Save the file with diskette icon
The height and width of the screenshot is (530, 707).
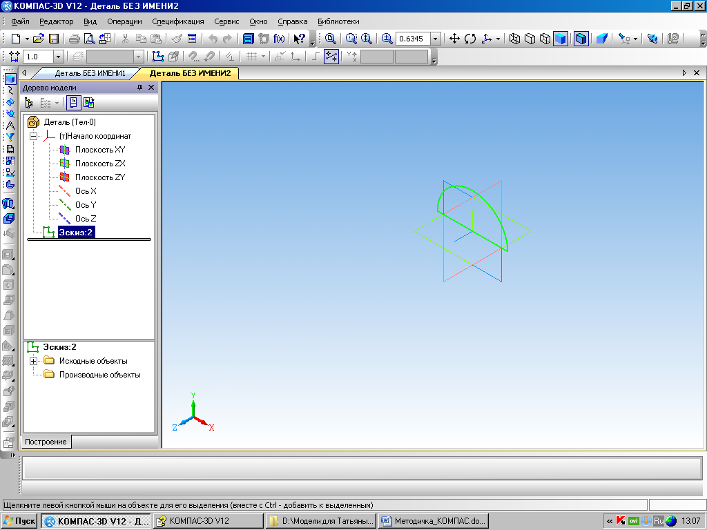coord(53,39)
